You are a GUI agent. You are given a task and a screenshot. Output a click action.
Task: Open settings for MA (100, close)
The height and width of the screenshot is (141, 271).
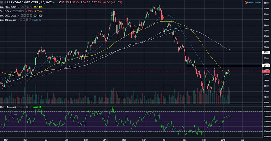pos(25,7)
